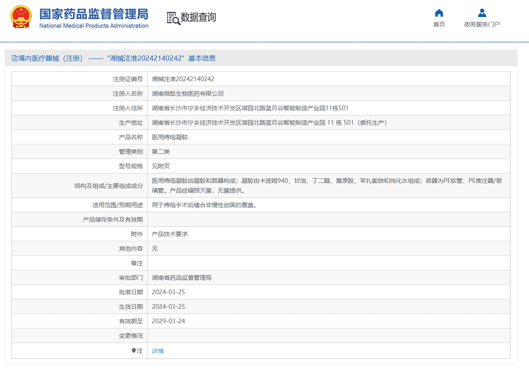This screenshot has width=529, height=372.
Task: Go to 政务服务门户 text link
Action: tap(482, 24)
